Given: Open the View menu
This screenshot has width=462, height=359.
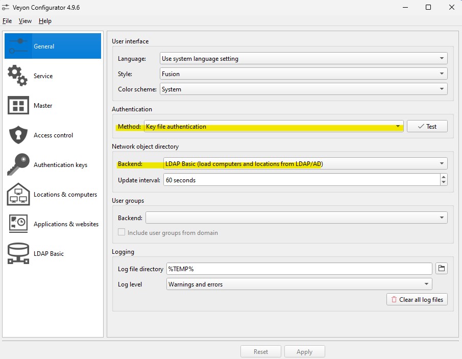Looking at the screenshot, I should (x=25, y=21).
